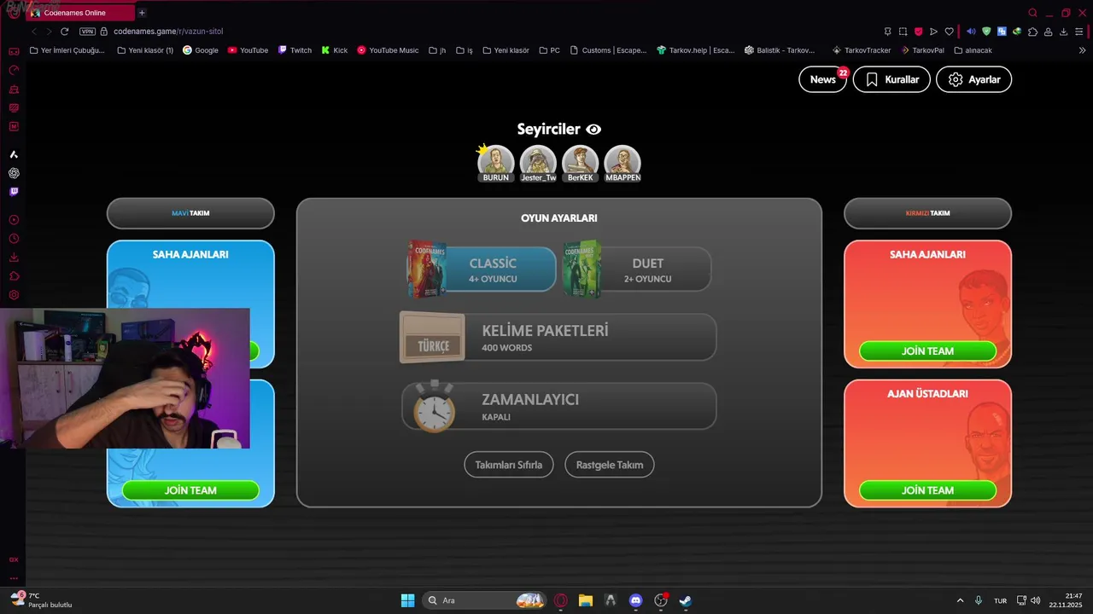Click Takımları Sıfırla button

click(x=509, y=465)
